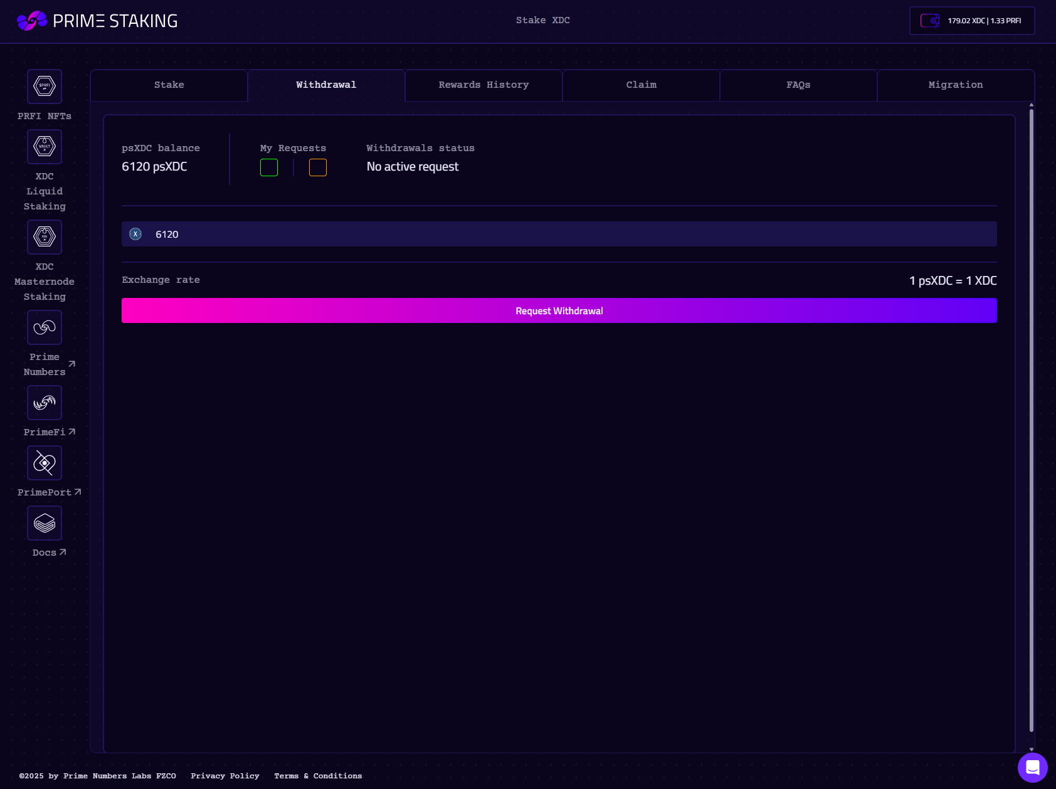This screenshot has width=1056, height=789.
Task: Select the orange My Requests box
Action: coord(318,167)
